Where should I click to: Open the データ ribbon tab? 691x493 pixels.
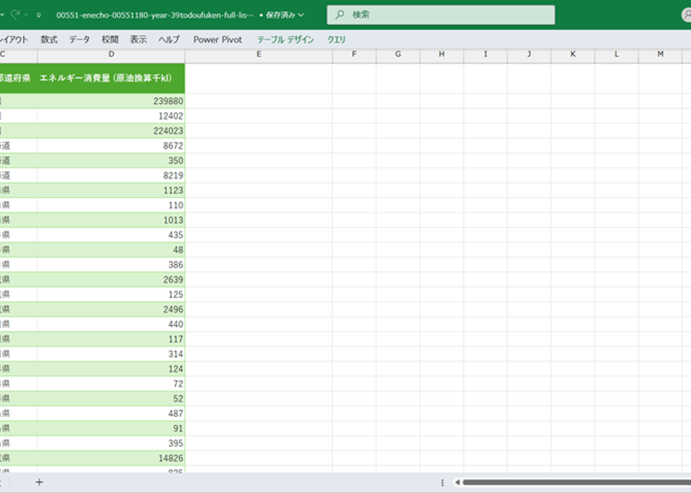(x=79, y=40)
